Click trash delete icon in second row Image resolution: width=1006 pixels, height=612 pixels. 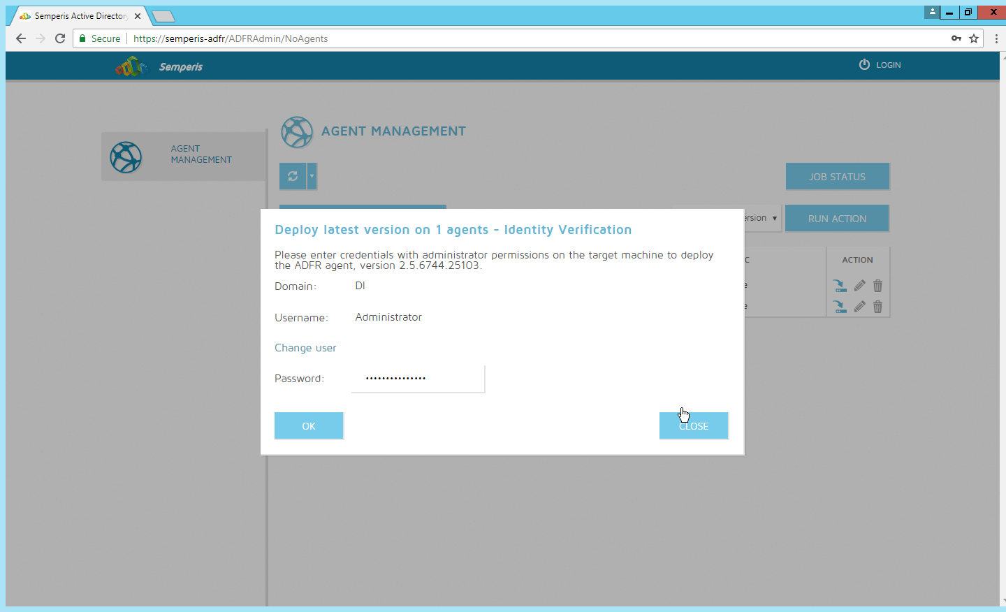tap(878, 307)
